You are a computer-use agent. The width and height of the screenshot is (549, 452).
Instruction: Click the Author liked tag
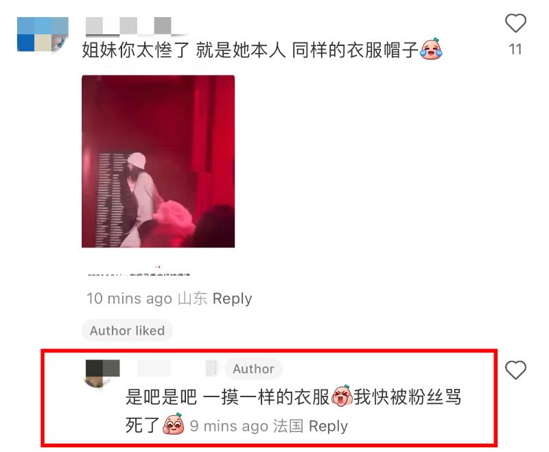[127, 331]
